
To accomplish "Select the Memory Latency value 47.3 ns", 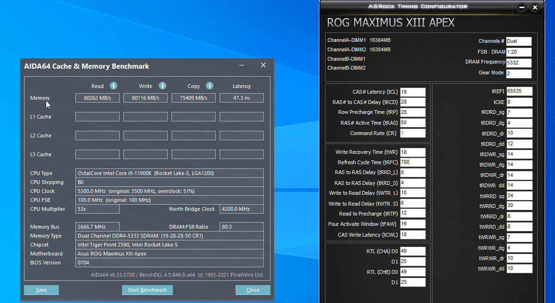I will pyautogui.click(x=242, y=98).
